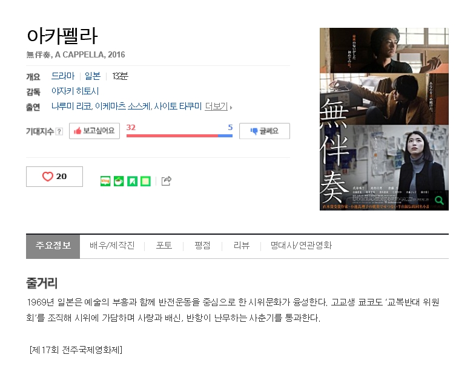Select the 평점 tab
Viewport: 476px width, 369px height.
(x=202, y=245)
